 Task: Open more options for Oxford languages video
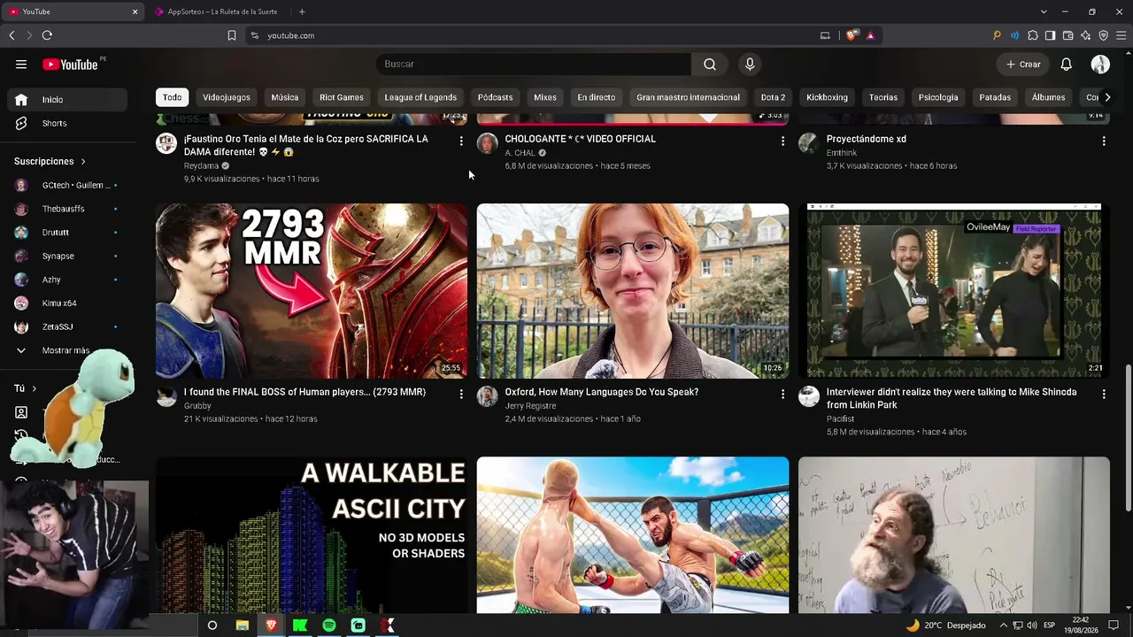pyautogui.click(x=782, y=394)
